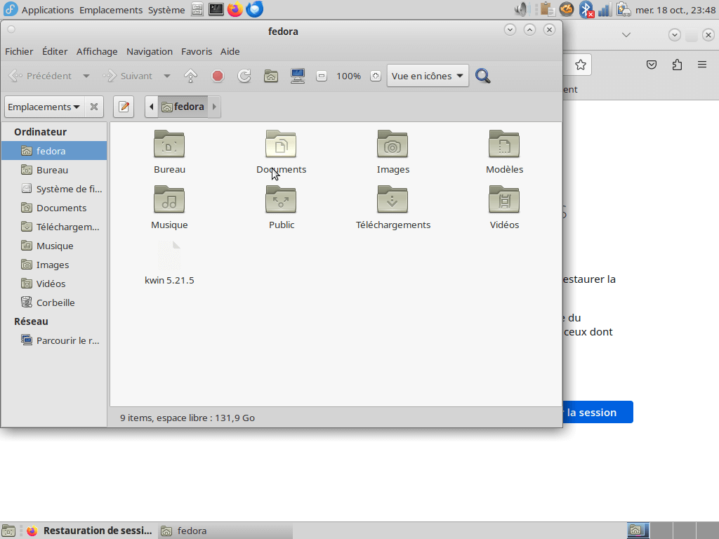Screen dimensions: 719x539
Task: Click the Suivant forward button
Action: click(x=128, y=76)
